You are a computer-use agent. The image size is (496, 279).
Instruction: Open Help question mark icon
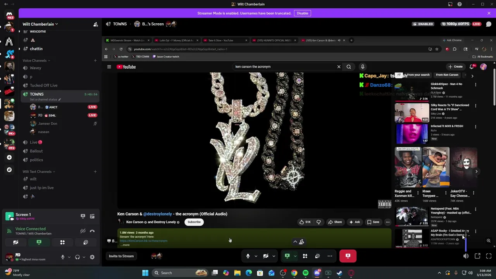point(460,4)
